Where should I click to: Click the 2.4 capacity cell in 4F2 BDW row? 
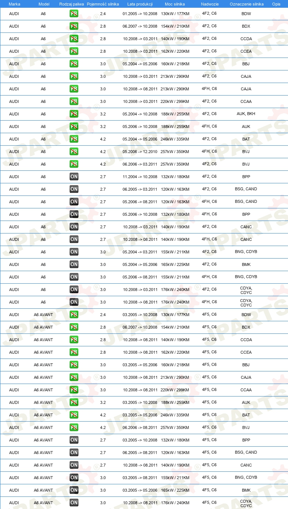coord(103,14)
